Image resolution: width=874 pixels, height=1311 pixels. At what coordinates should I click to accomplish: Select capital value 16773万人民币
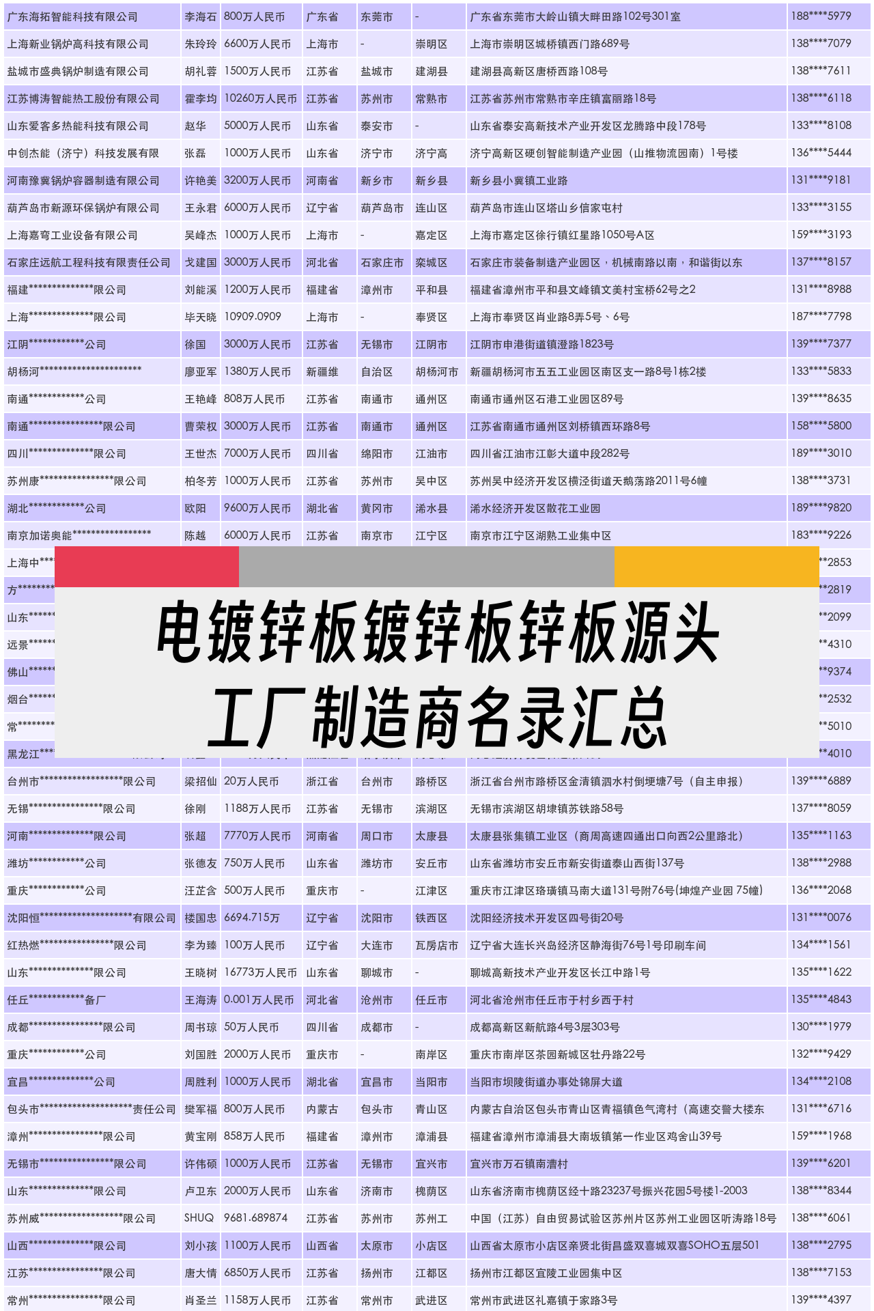(x=260, y=972)
